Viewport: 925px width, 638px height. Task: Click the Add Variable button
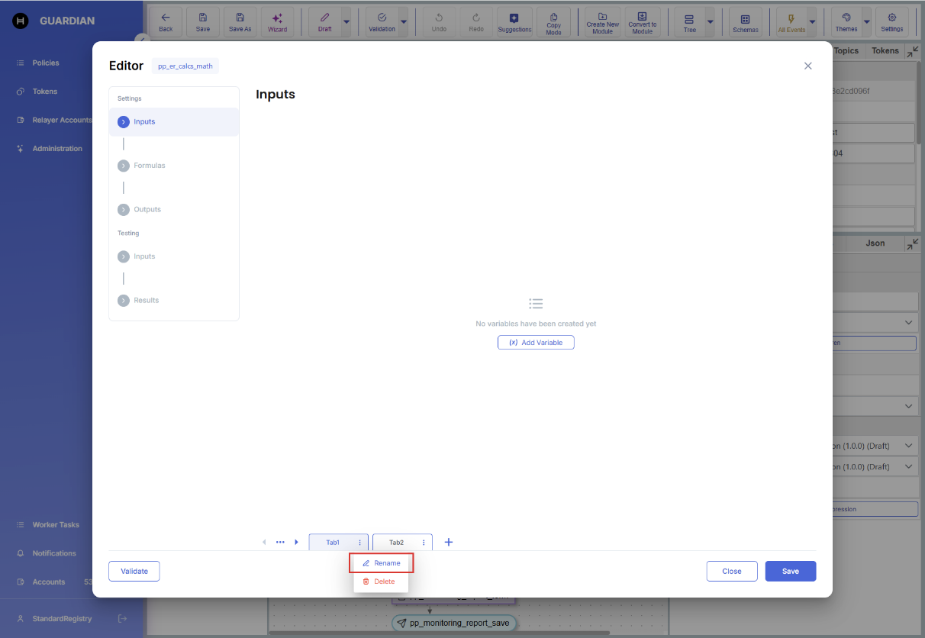click(x=536, y=343)
